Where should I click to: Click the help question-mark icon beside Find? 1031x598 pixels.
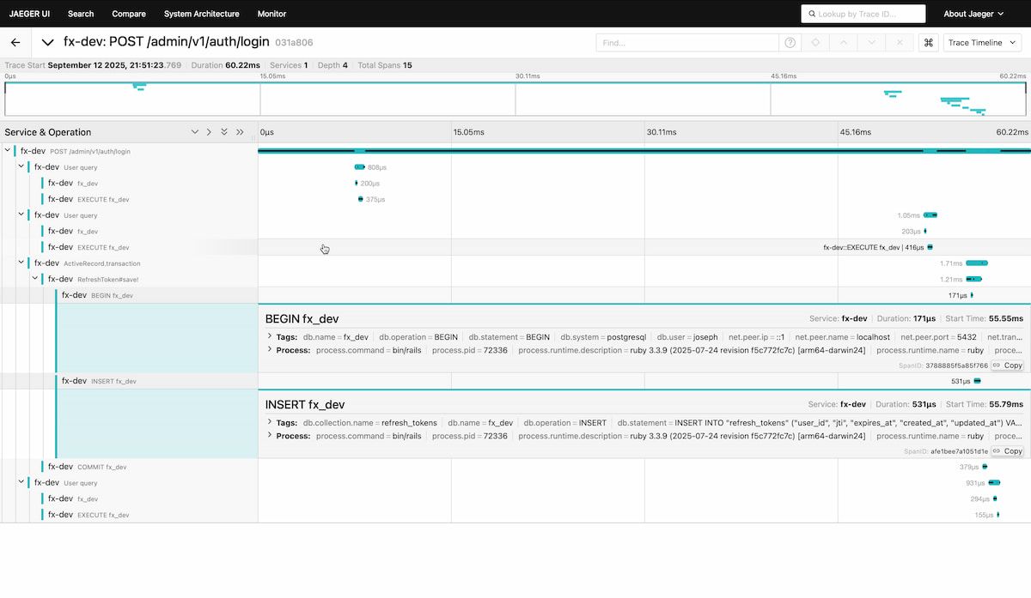(x=790, y=41)
